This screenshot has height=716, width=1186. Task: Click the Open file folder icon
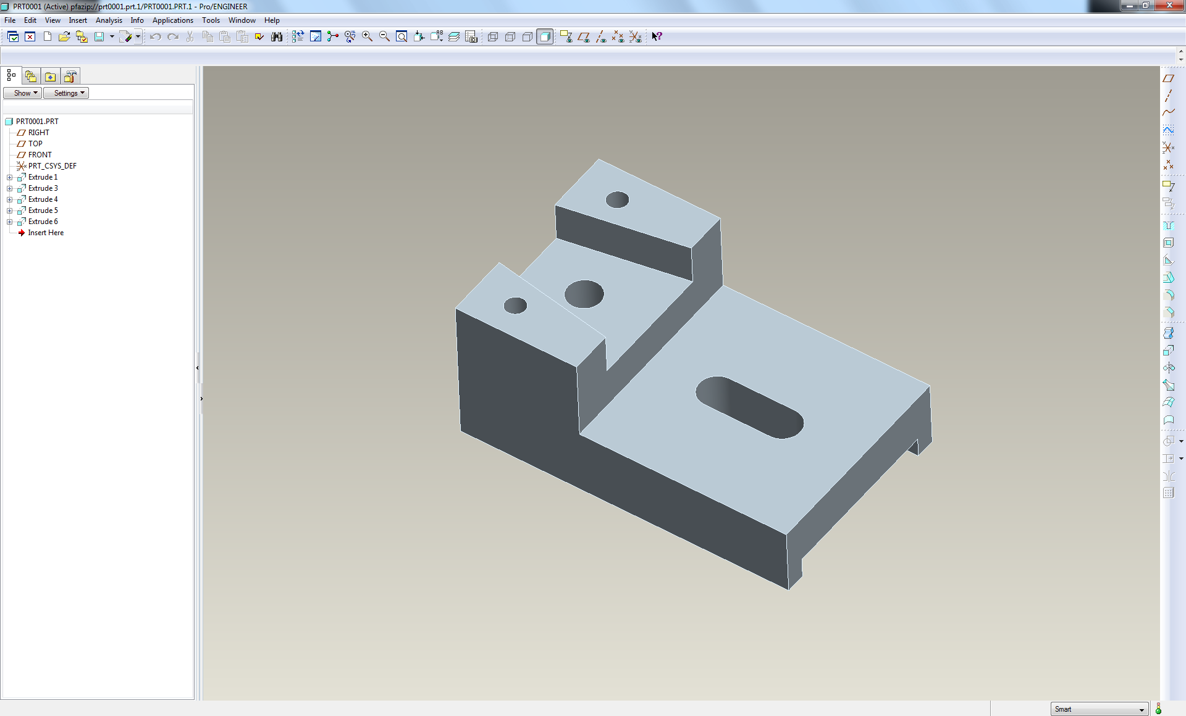tap(64, 36)
